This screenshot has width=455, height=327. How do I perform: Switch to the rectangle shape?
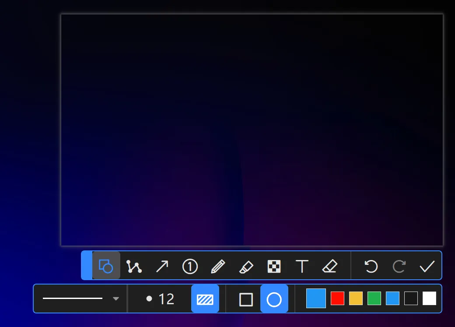pos(246,299)
